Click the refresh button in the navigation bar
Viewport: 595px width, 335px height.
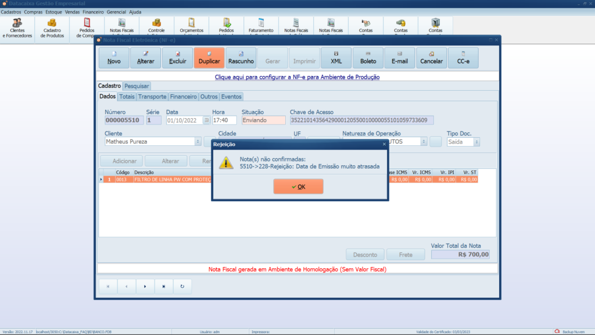coord(182,286)
